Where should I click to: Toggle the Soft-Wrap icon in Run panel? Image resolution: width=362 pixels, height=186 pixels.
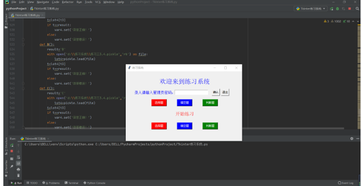click(19, 157)
